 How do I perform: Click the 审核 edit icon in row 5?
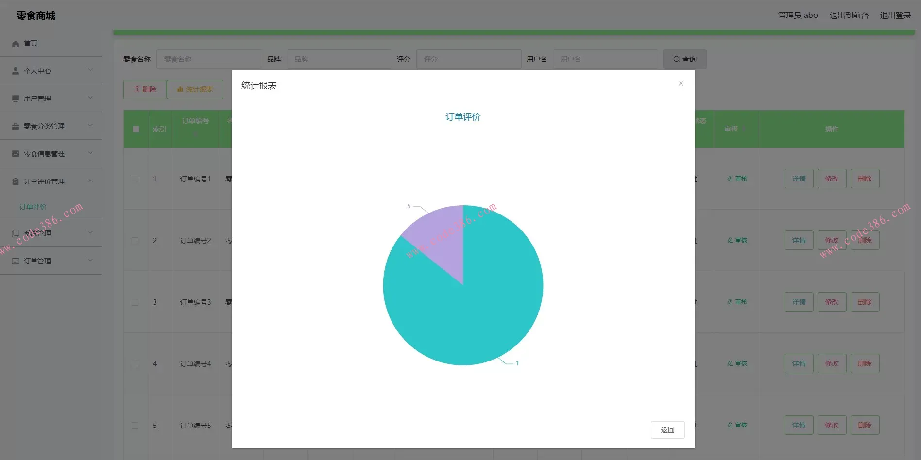(x=730, y=425)
